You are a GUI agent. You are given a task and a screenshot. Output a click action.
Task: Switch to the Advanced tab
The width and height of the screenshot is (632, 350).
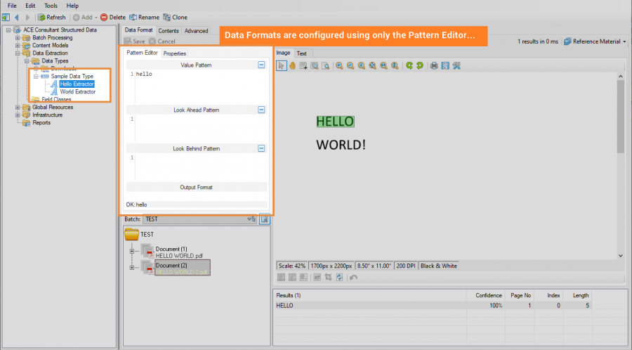click(197, 31)
